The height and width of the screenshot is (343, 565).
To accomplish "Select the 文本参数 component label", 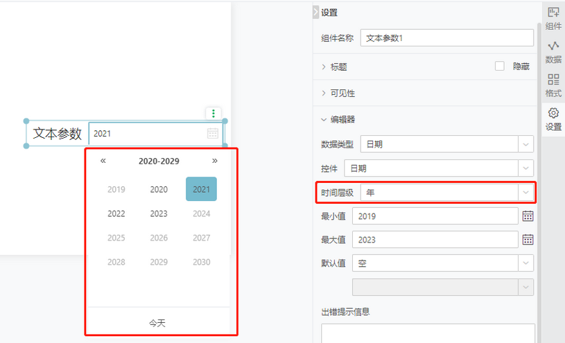I will [58, 133].
